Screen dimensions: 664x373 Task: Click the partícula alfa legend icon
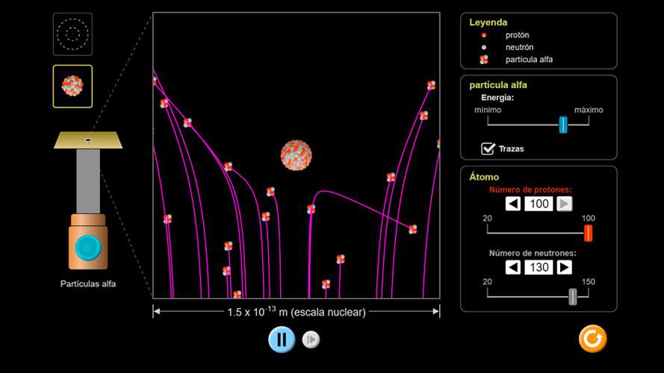click(x=483, y=60)
